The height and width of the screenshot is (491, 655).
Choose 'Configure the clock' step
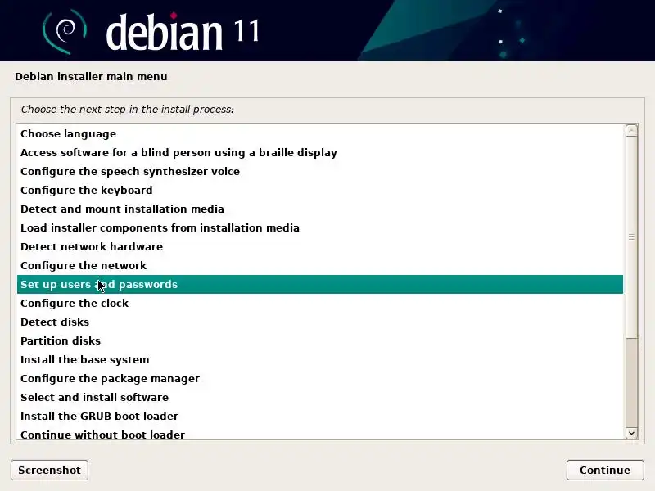click(x=320, y=303)
